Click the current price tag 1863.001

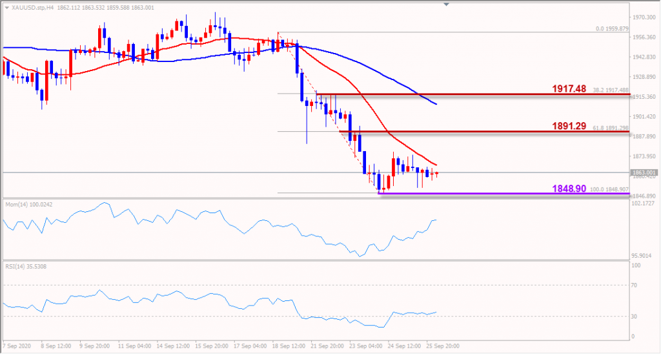644,172
